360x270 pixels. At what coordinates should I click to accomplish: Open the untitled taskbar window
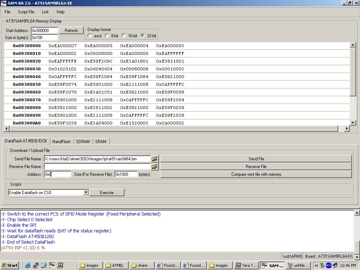[298, 265]
